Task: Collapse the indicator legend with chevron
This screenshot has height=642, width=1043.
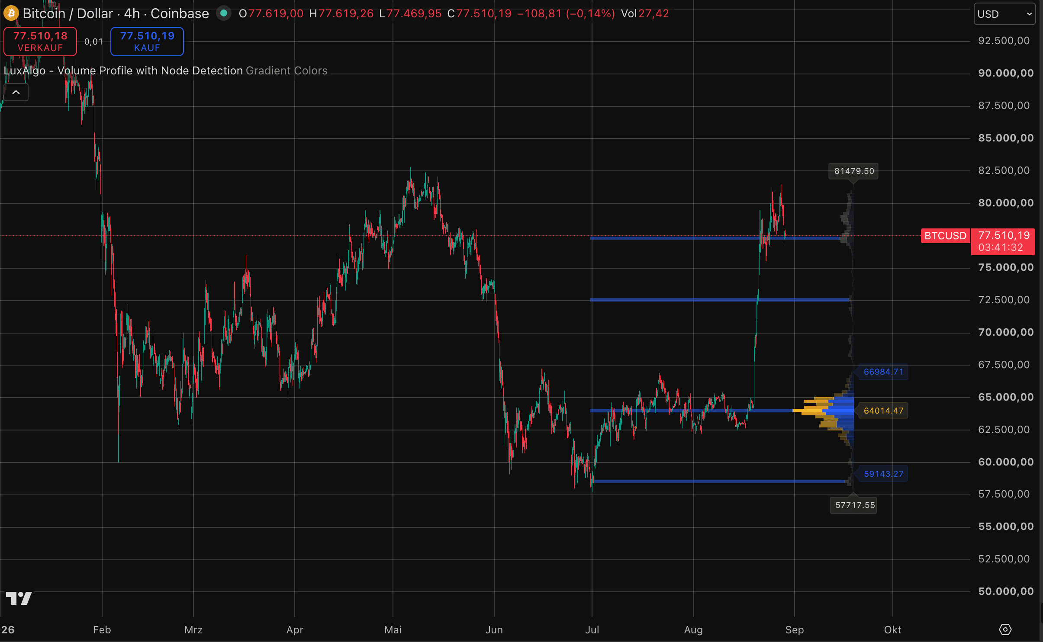Action: click(16, 92)
